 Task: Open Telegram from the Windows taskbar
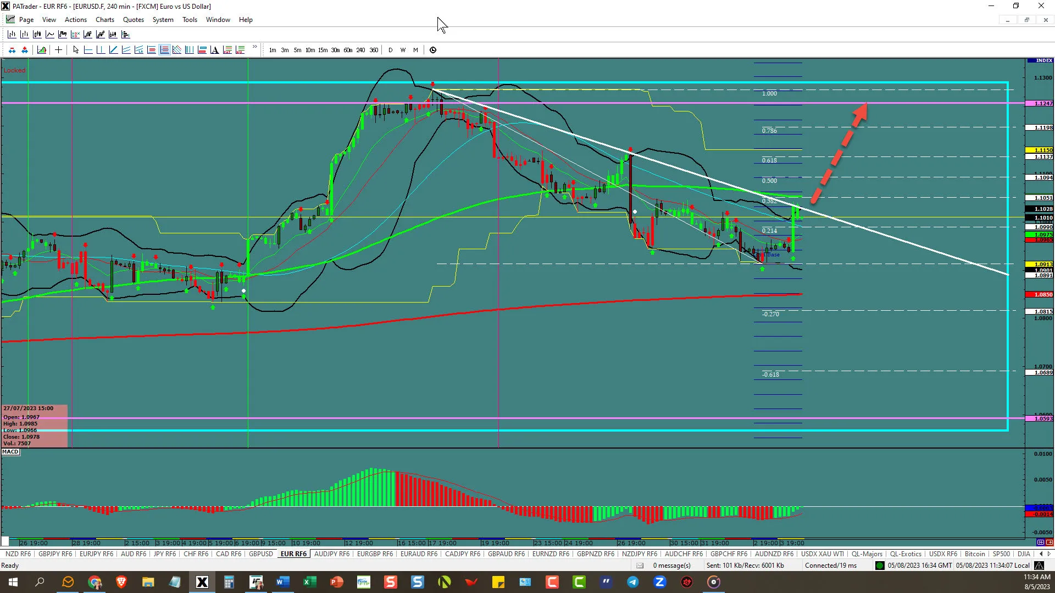[x=633, y=582]
